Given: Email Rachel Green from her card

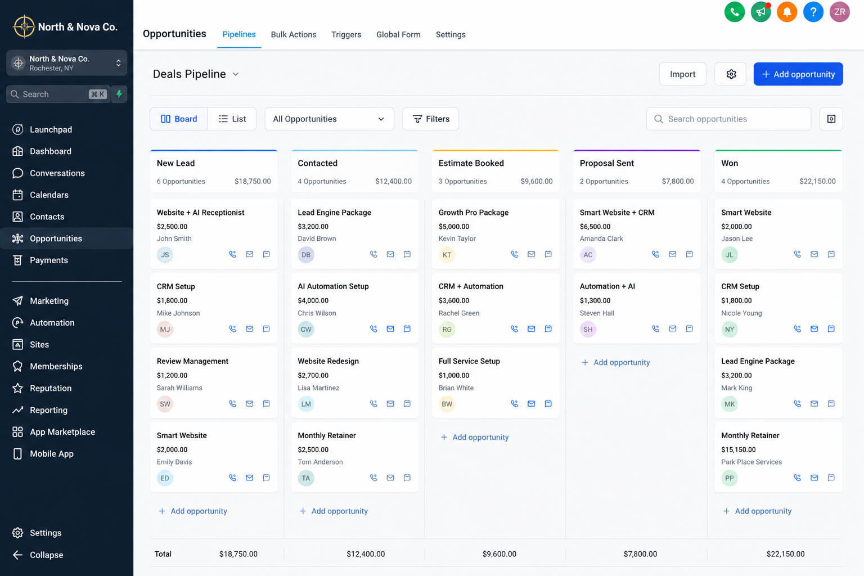Looking at the screenshot, I should click(531, 329).
